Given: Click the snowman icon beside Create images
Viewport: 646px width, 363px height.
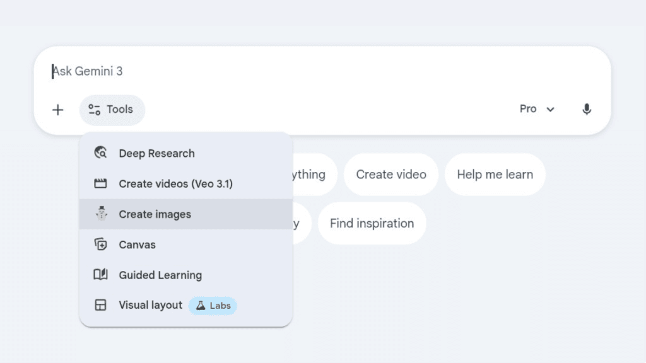Looking at the screenshot, I should pyautogui.click(x=100, y=214).
